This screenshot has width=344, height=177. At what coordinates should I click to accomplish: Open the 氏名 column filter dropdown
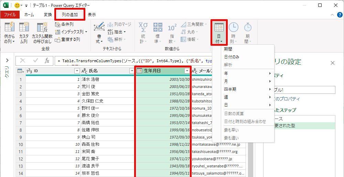(x=131, y=71)
